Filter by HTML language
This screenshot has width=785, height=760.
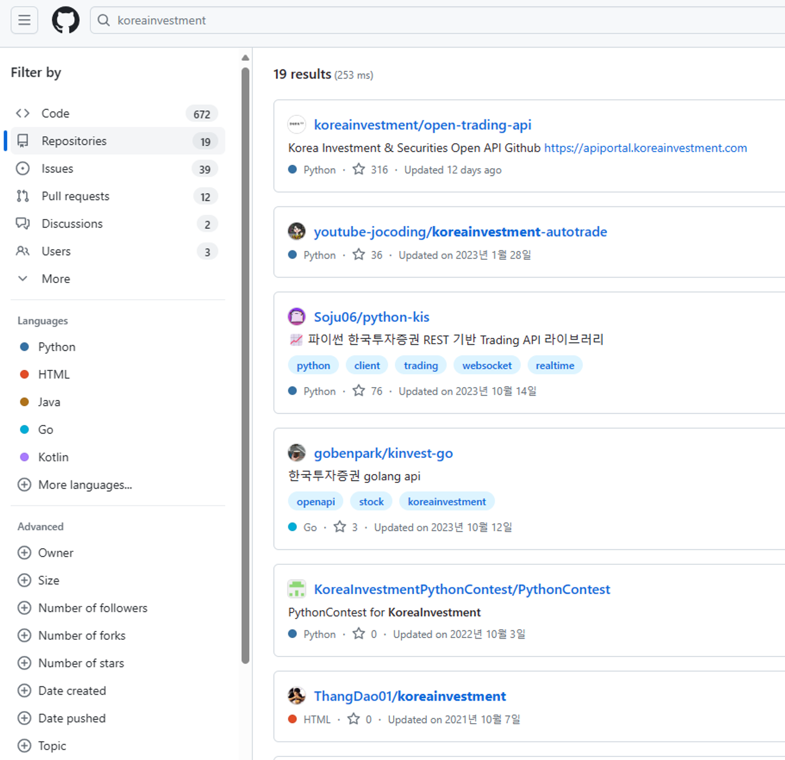tap(54, 375)
